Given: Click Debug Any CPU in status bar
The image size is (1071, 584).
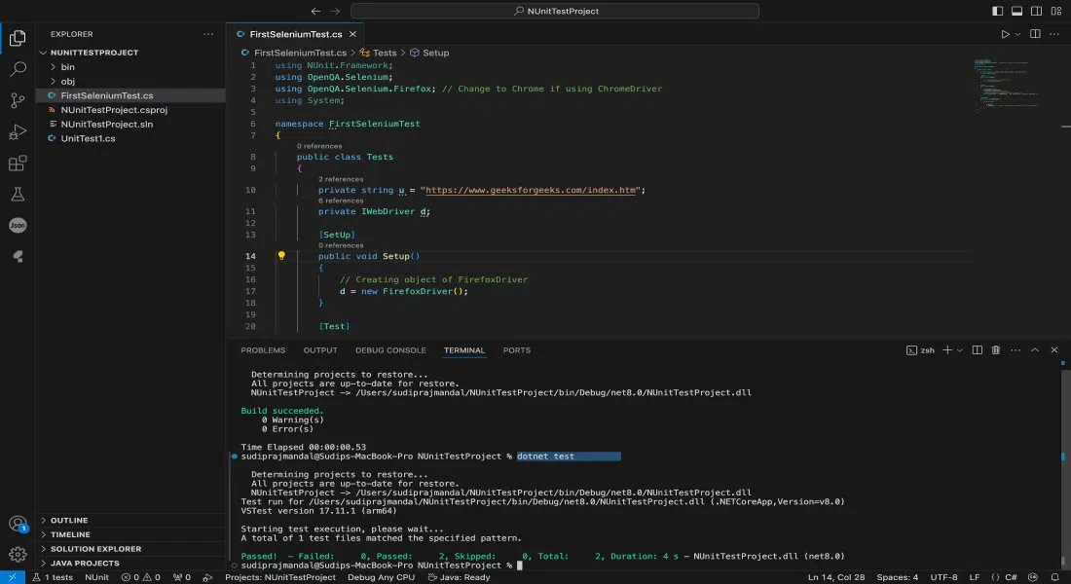Looking at the screenshot, I should coord(381,577).
